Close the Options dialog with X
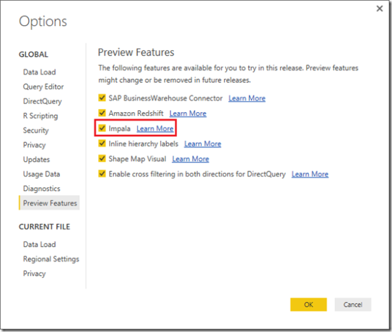Screen dimensions: 392x332 click(380, 8)
